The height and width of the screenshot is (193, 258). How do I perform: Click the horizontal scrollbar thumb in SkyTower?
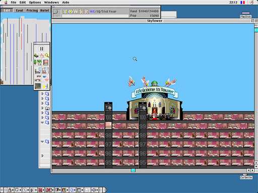pyautogui.click(x=133, y=170)
